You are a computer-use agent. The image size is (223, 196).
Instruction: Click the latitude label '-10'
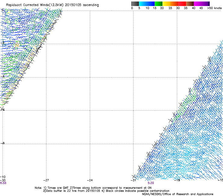(3, 177)
